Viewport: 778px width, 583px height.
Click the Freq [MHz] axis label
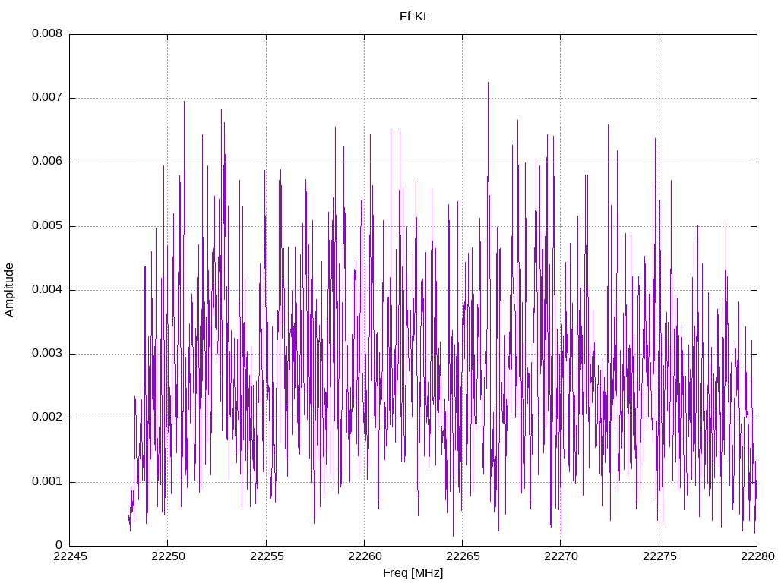click(x=413, y=573)
